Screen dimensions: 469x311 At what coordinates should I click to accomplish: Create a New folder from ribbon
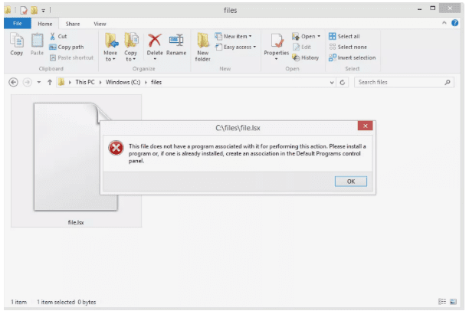[203, 45]
